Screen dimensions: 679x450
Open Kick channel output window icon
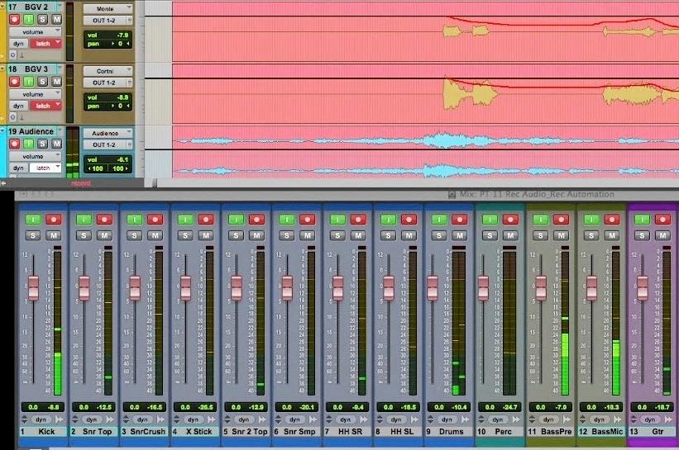click(x=59, y=419)
